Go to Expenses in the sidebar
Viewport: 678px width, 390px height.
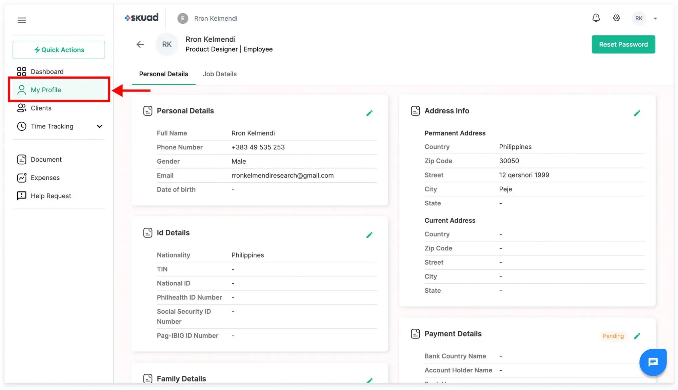pyautogui.click(x=45, y=178)
